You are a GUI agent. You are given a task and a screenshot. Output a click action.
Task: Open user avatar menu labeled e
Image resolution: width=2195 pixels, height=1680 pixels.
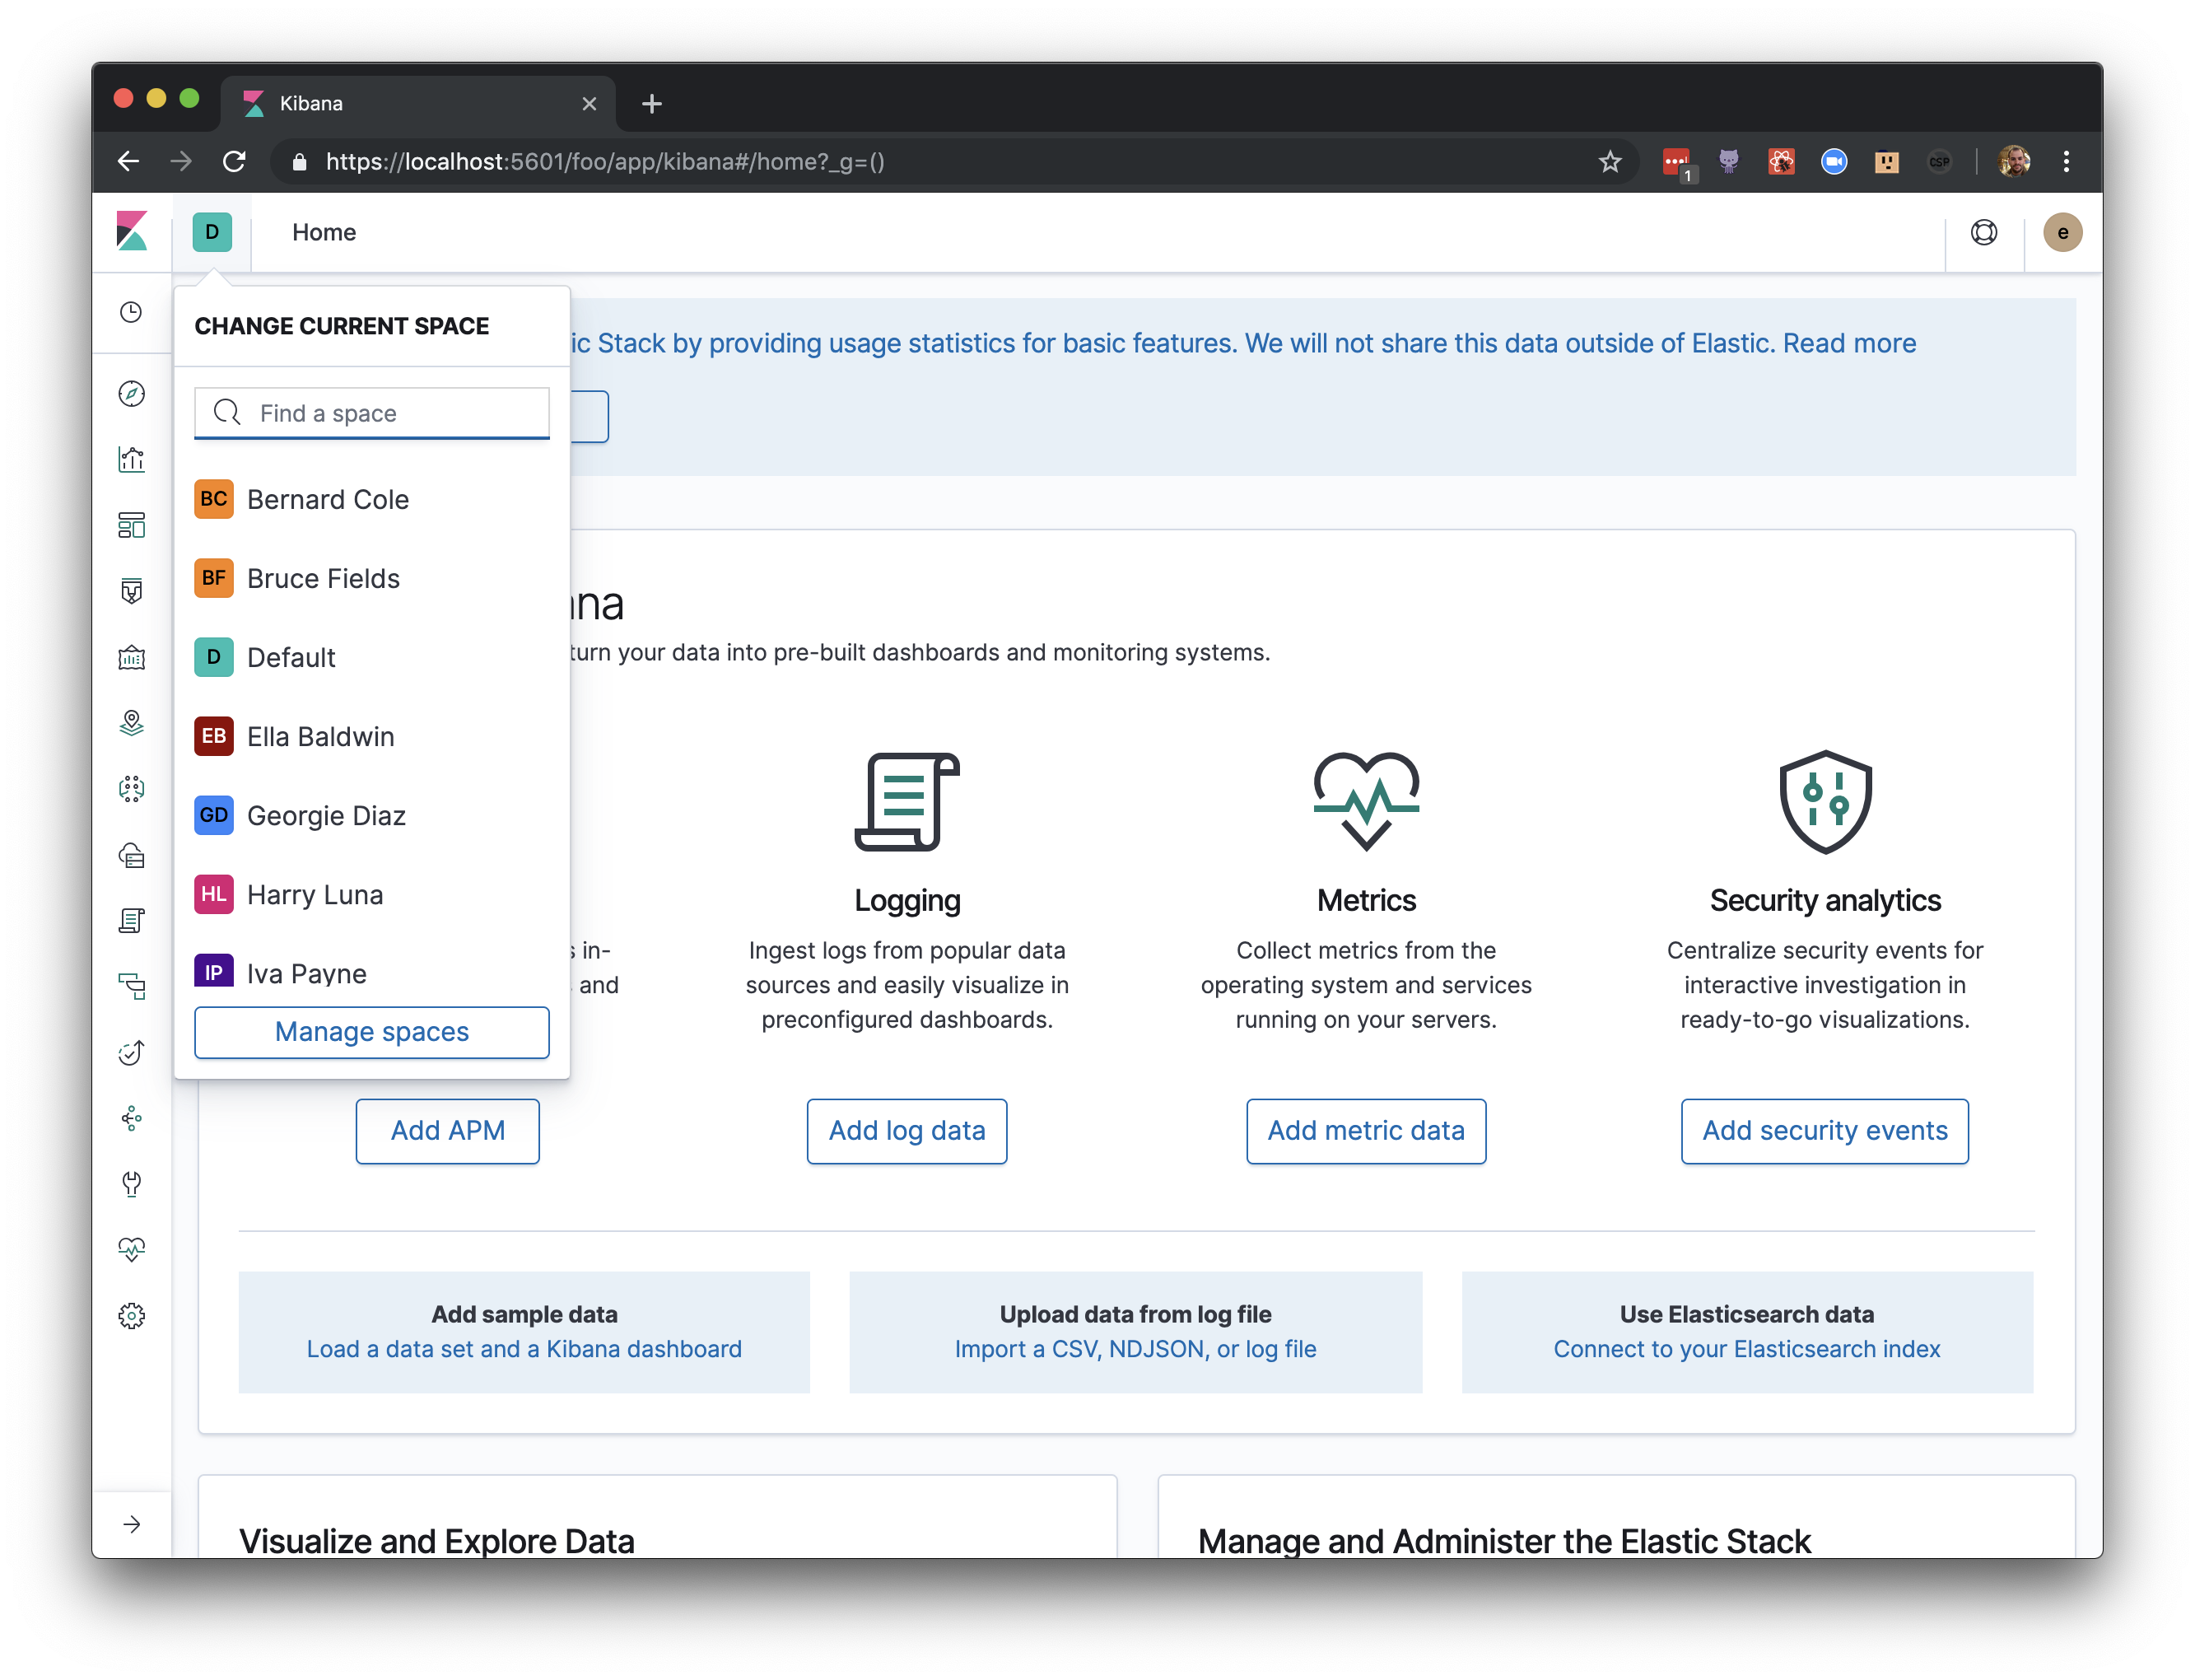coord(2062,232)
